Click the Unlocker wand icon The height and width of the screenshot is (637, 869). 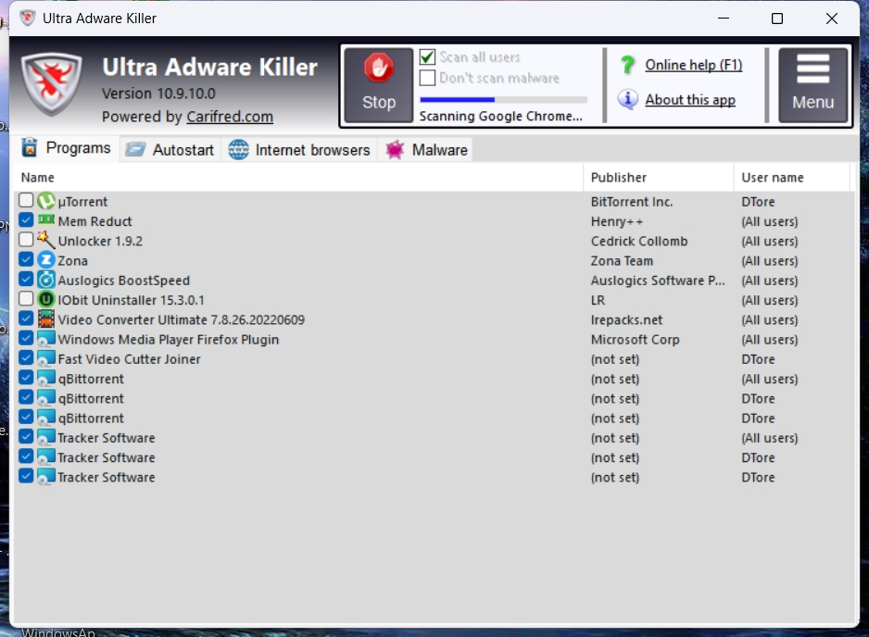[46, 240]
